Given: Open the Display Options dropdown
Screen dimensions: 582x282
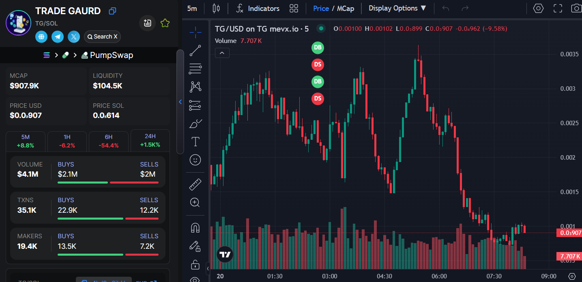Looking at the screenshot, I should point(397,8).
